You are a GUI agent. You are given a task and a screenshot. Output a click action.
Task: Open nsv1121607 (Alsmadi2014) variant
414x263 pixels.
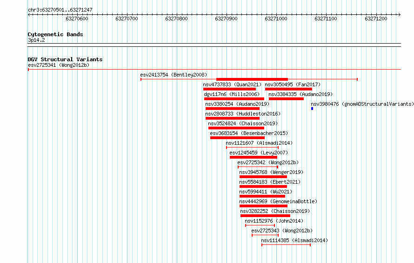[259, 143]
